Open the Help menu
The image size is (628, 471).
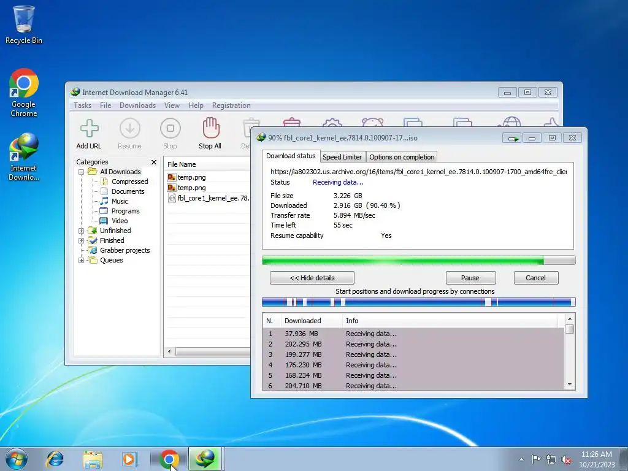[196, 105]
